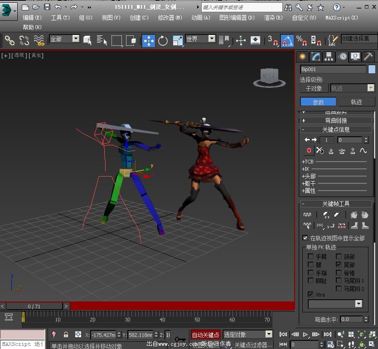Activate the Rotate tool in toolbar
Image resolution: width=378 pixels, height=349 pixels.
163,41
